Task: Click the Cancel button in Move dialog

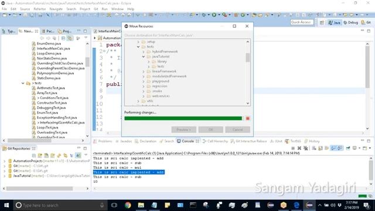Action: coord(238,130)
